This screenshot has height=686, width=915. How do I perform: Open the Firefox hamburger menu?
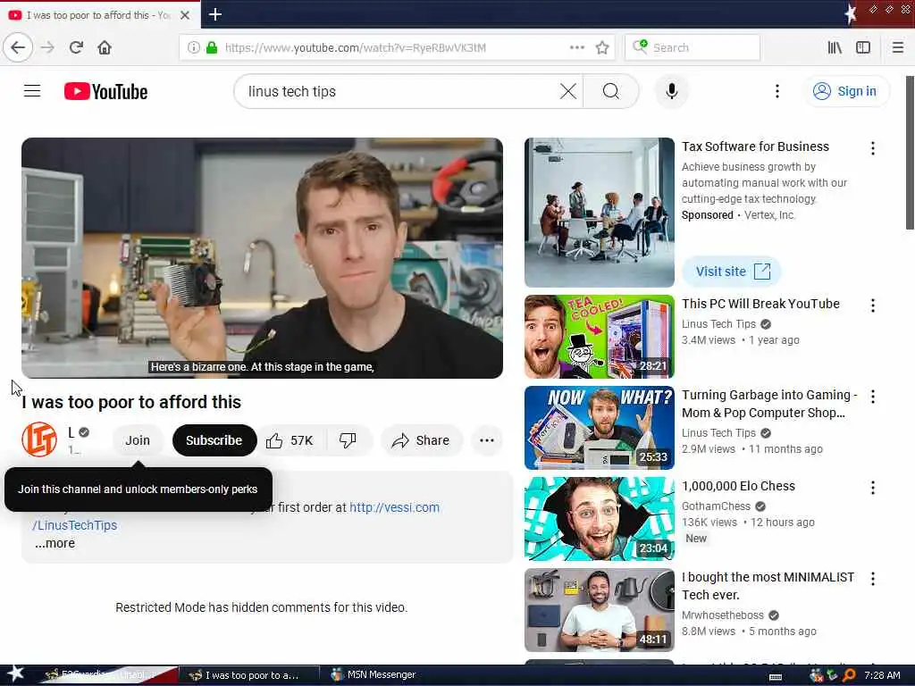[x=897, y=47]
